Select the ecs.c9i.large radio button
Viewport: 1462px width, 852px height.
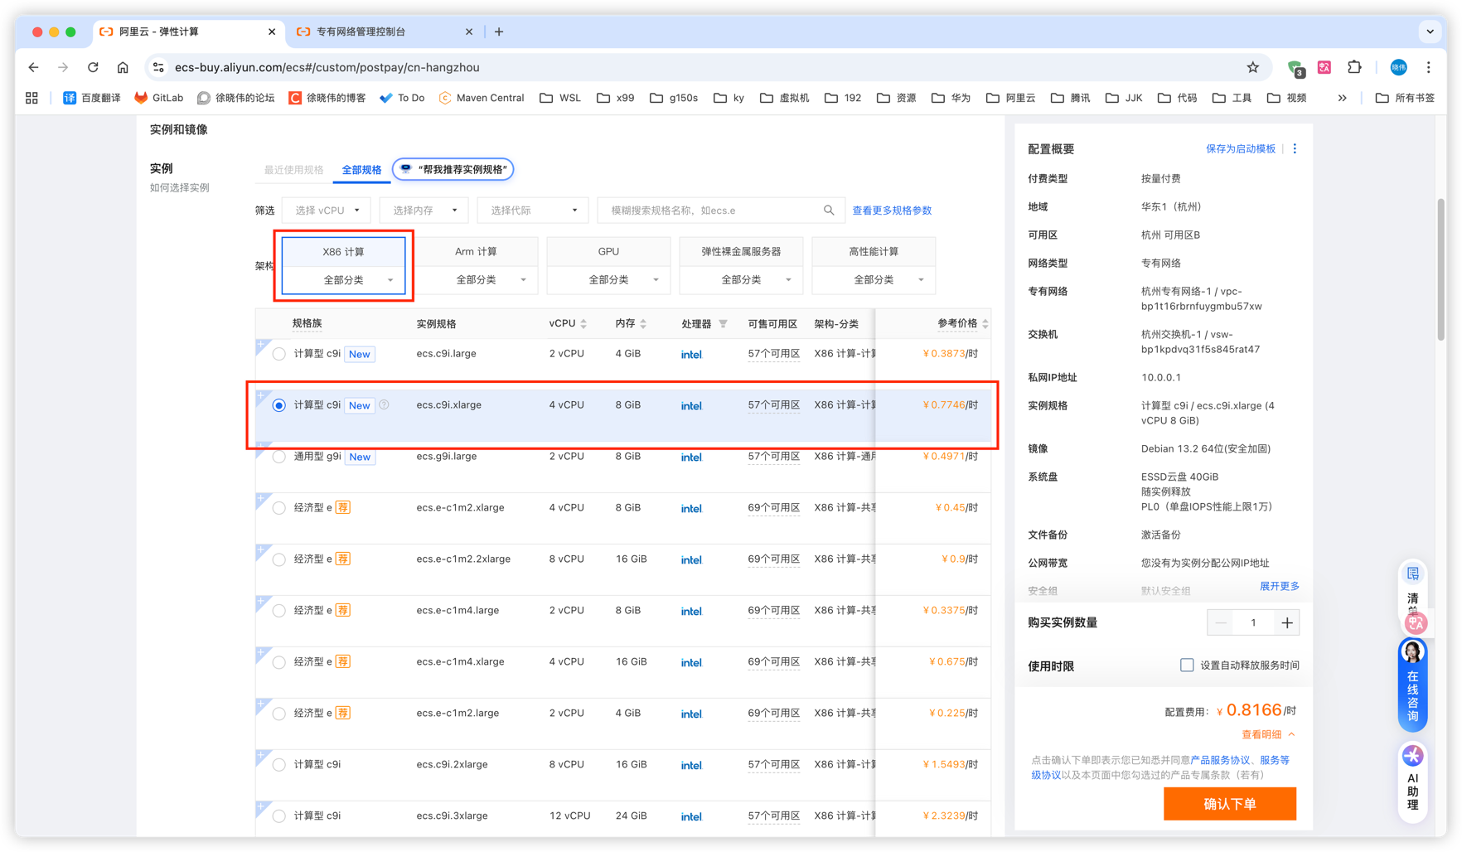[279, 354]
